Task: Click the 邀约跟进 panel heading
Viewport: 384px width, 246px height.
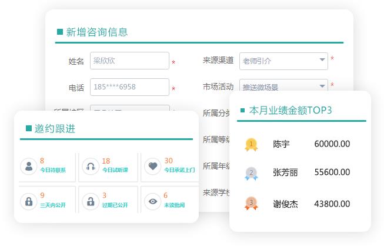Action: click(55, 128)
